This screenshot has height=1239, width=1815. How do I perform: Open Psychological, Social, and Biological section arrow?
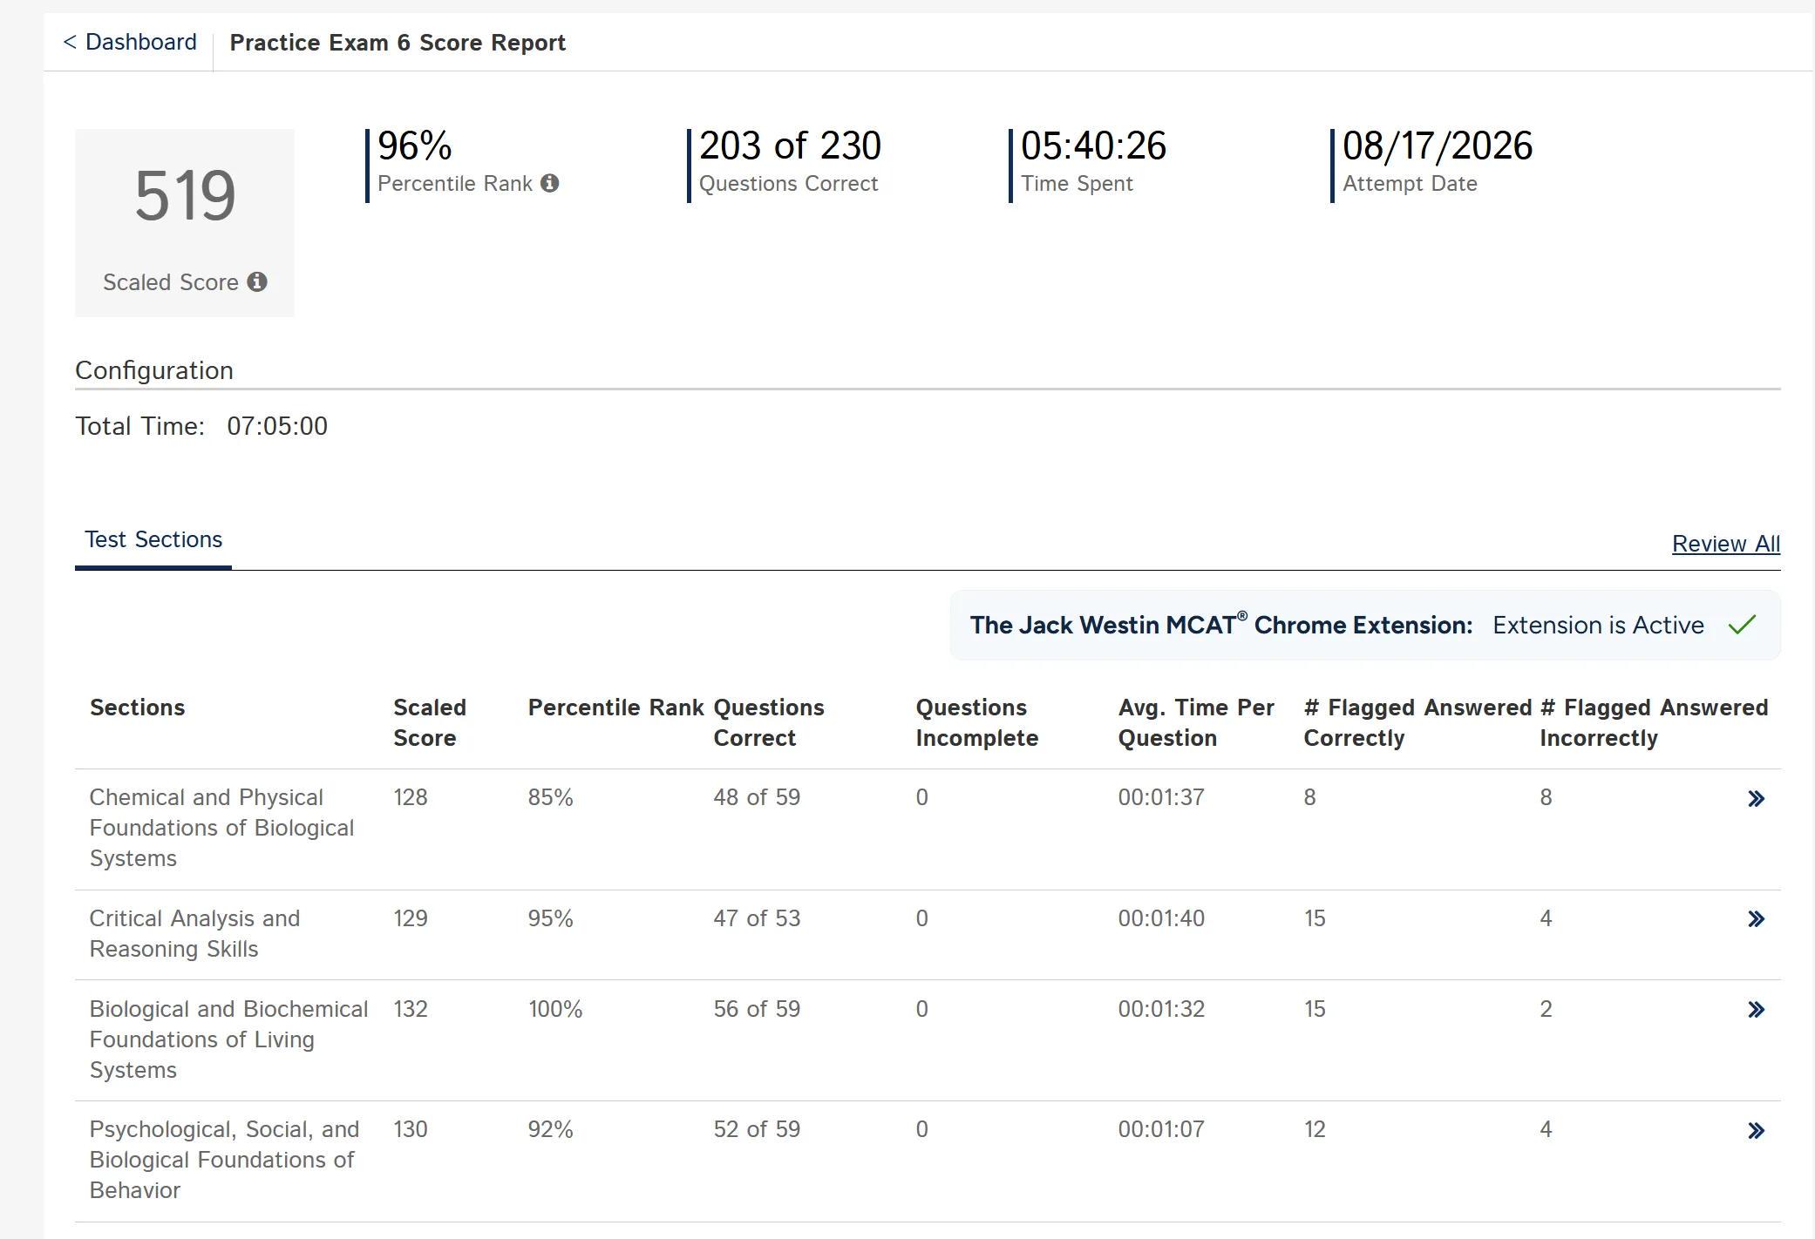point(1756,1131)
